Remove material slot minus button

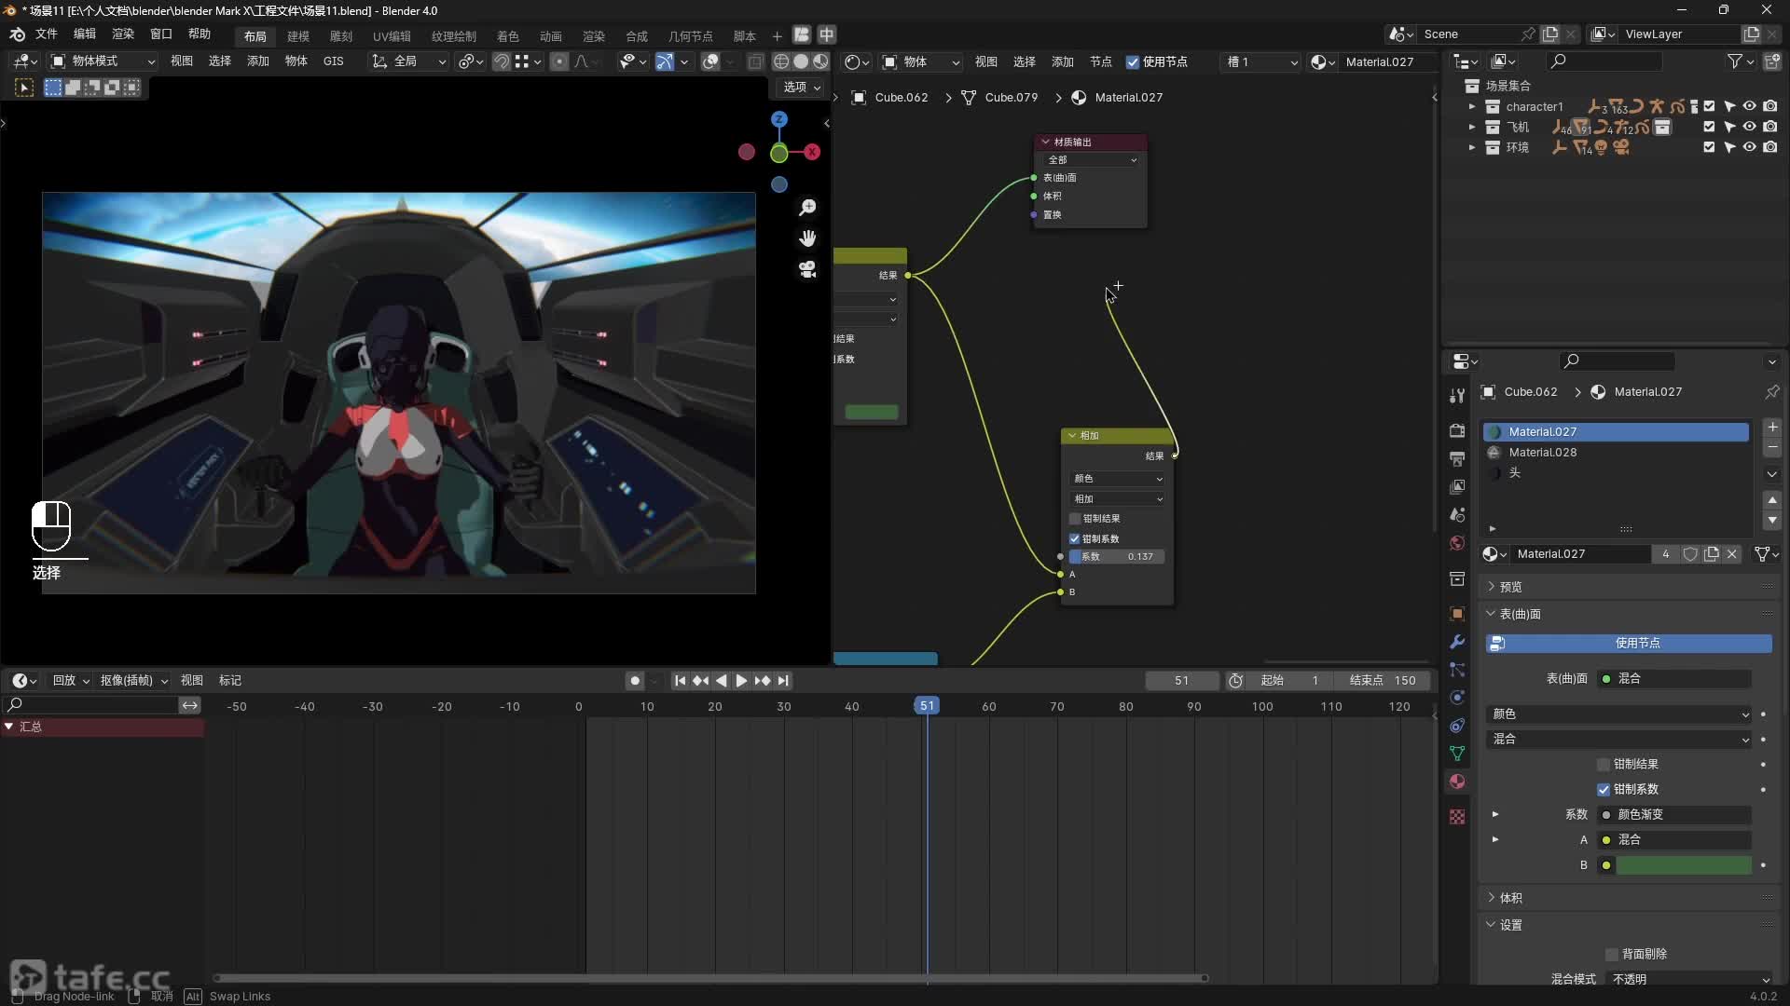tap(1772, 448)
